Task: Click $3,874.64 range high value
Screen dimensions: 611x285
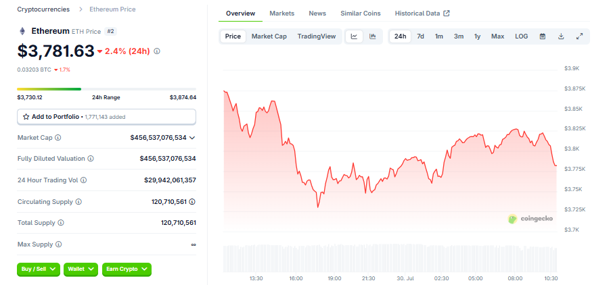Action: tap(183, 97)
